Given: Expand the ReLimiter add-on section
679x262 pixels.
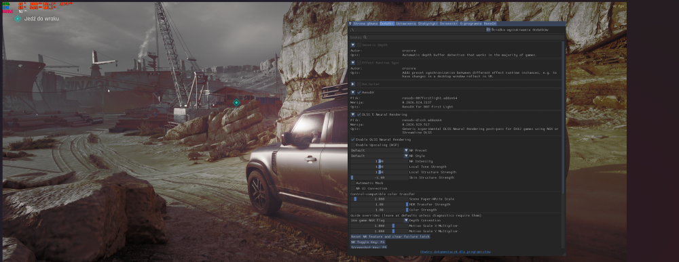Looking at the screenshot, I should pyautogui.click(x=353, y=84).
